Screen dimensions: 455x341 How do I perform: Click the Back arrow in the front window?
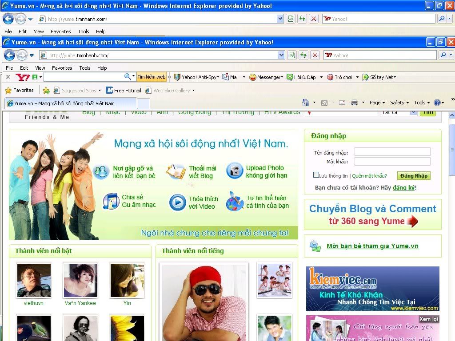[x=10, y=55]
